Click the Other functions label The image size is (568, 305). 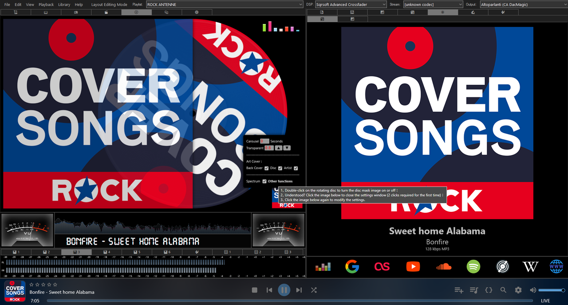(280, 181)
